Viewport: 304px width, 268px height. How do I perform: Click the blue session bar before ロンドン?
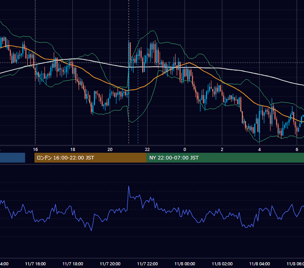[x=13, y=158]
